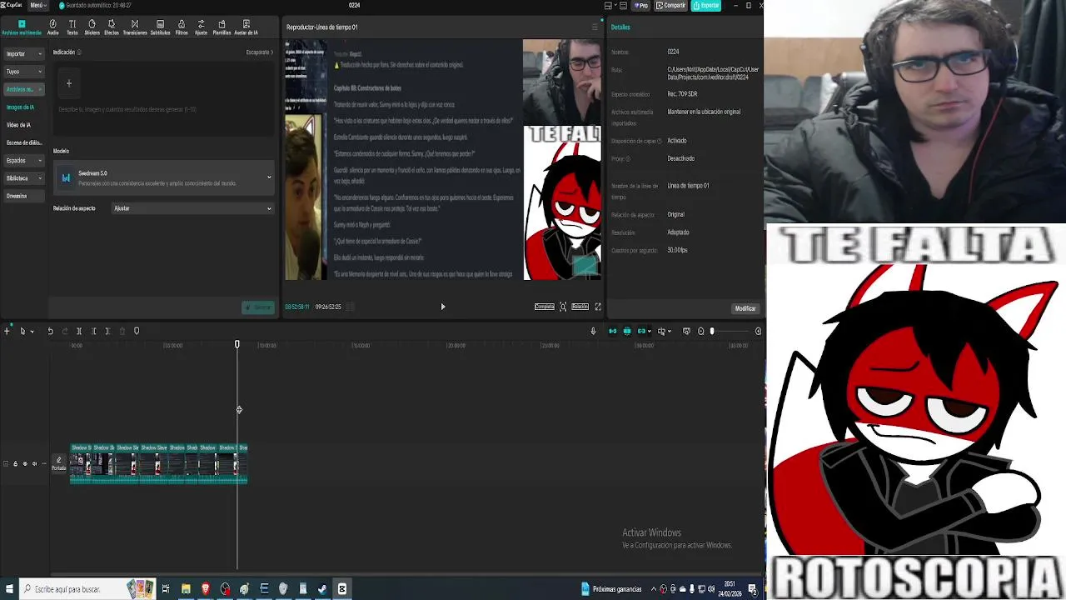Toggle linkage option in timeline toolbar
The image size is (1066, 600).
tap(641, 332)
